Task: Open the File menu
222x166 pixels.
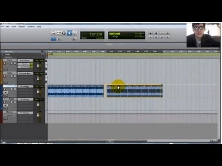Action: coord(2,27)
